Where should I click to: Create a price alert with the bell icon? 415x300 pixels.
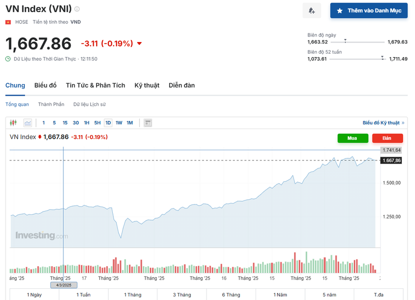point(312,10)
